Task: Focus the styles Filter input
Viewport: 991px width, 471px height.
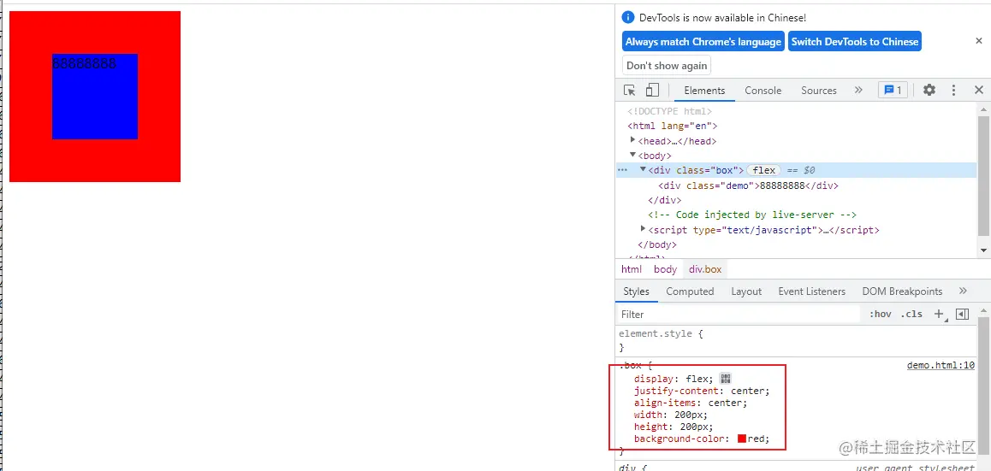Action: coord(739,314)
